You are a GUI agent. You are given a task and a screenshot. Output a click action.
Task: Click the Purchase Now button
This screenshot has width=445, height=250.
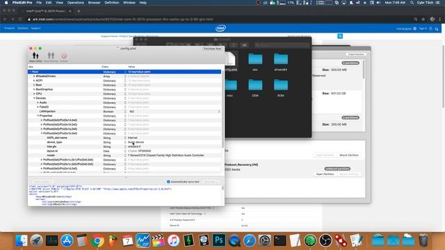pyautogui.click(x=212, y=49)
